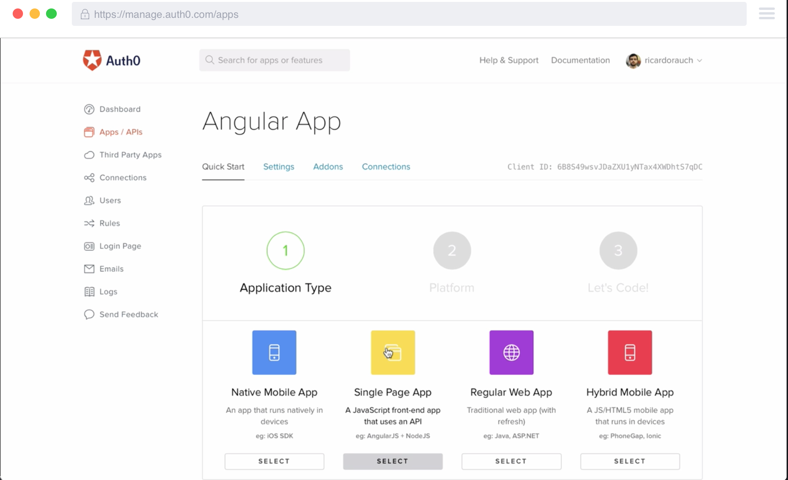This screenshot has height=480, width=788.
Task: Choose Select under Hybrid Mobile App
Action: point(630,461)
